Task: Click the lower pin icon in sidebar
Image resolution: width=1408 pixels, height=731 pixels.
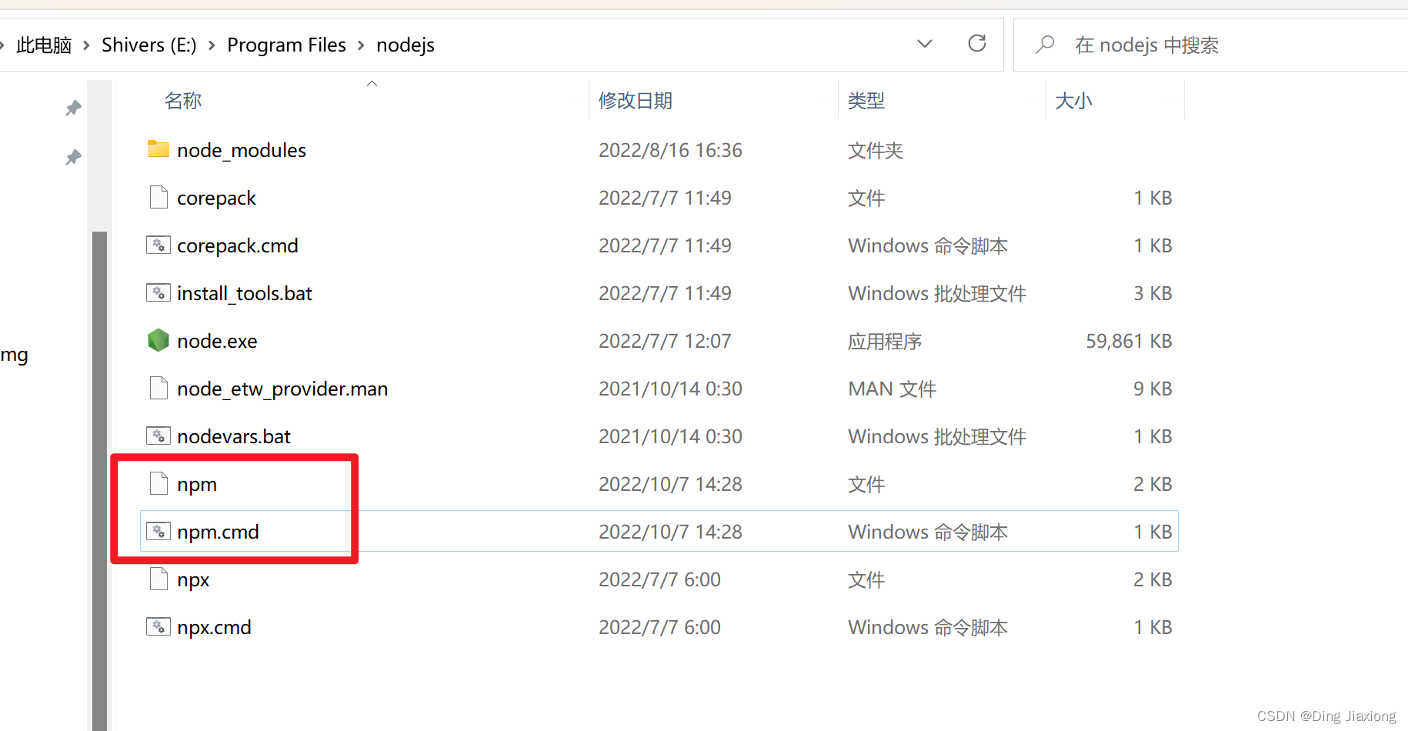Action: click(73, 158)
